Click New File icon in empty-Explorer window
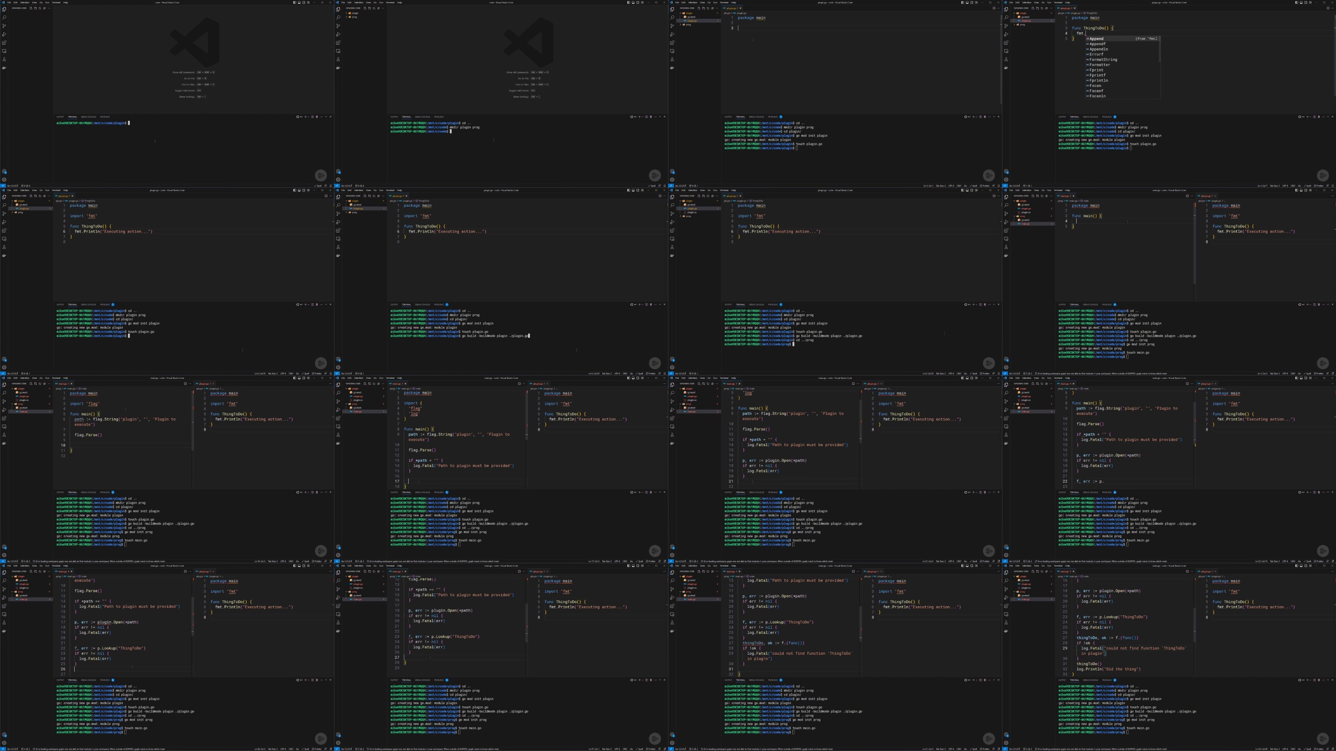Screen dimensions: 1336x751 [31, 8]
